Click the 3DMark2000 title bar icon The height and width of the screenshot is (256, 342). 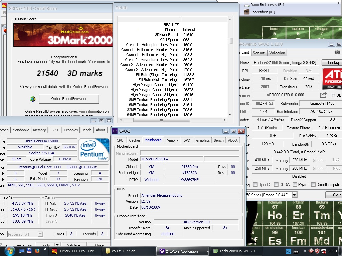click(x=4, y=5)
